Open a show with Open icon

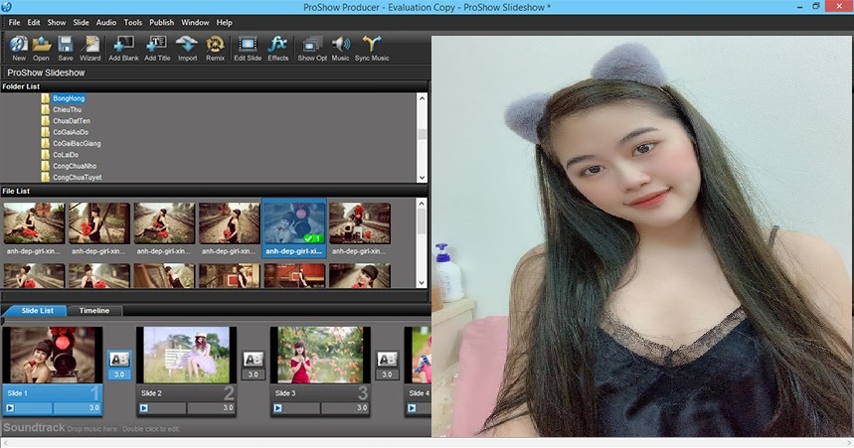pyautogui.click(x=41, y=49)
